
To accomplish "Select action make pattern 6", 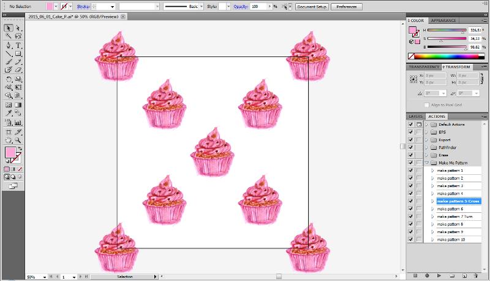I will 450,209.
